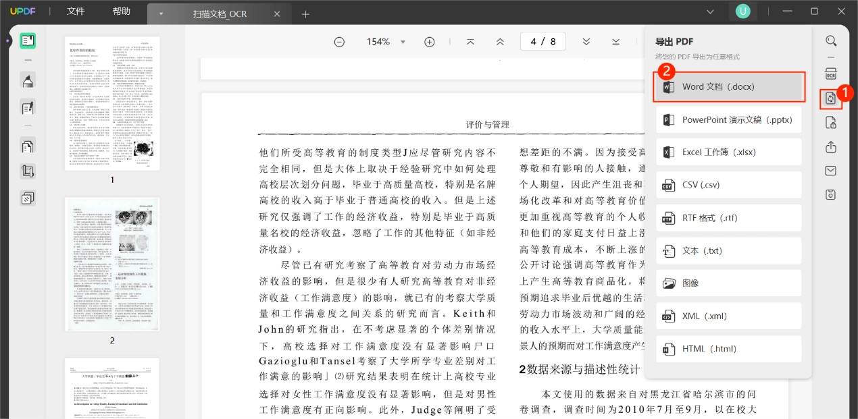Viewport: 858px width, 419px height.
Task: Select page 2 thumbnail
Action: point(112,264)
